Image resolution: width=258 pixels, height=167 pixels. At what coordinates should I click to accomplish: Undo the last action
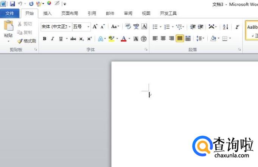(20, 4)
